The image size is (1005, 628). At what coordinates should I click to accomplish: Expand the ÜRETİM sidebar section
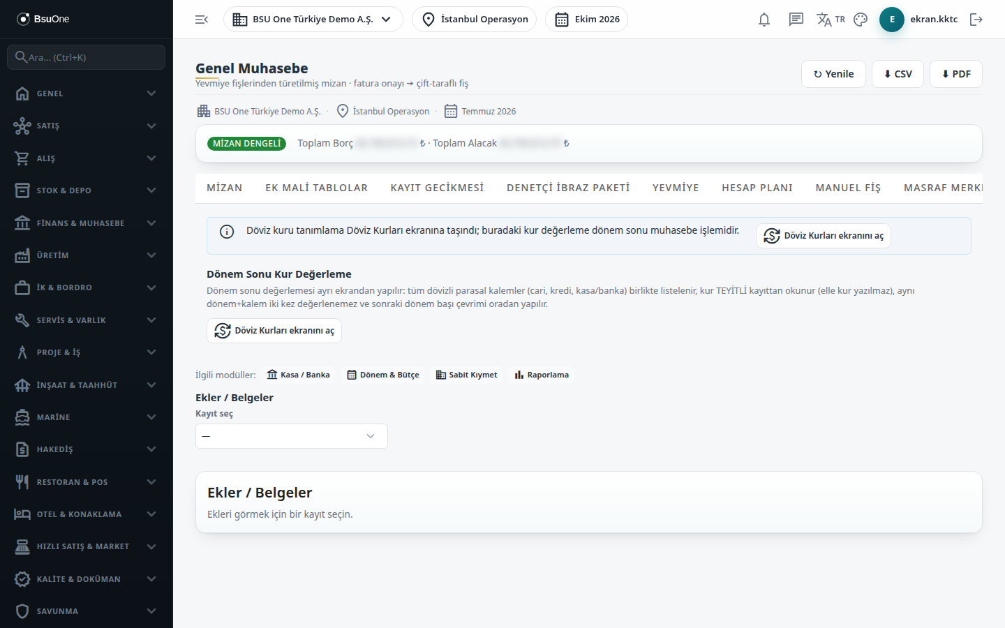87,255
